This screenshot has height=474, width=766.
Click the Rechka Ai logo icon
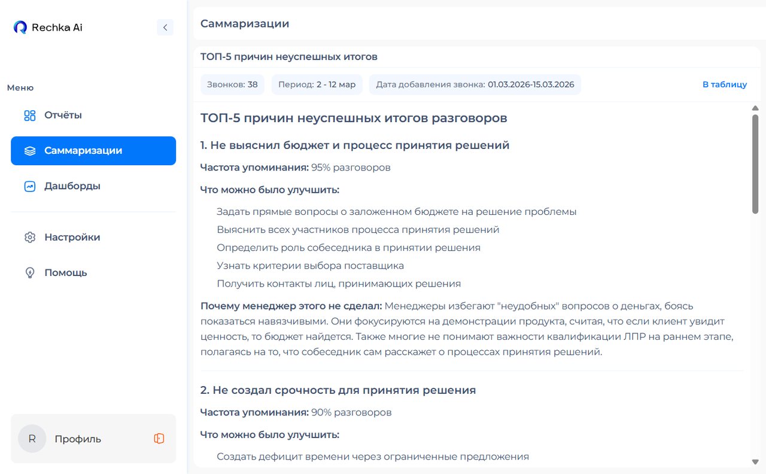point(20,27)
